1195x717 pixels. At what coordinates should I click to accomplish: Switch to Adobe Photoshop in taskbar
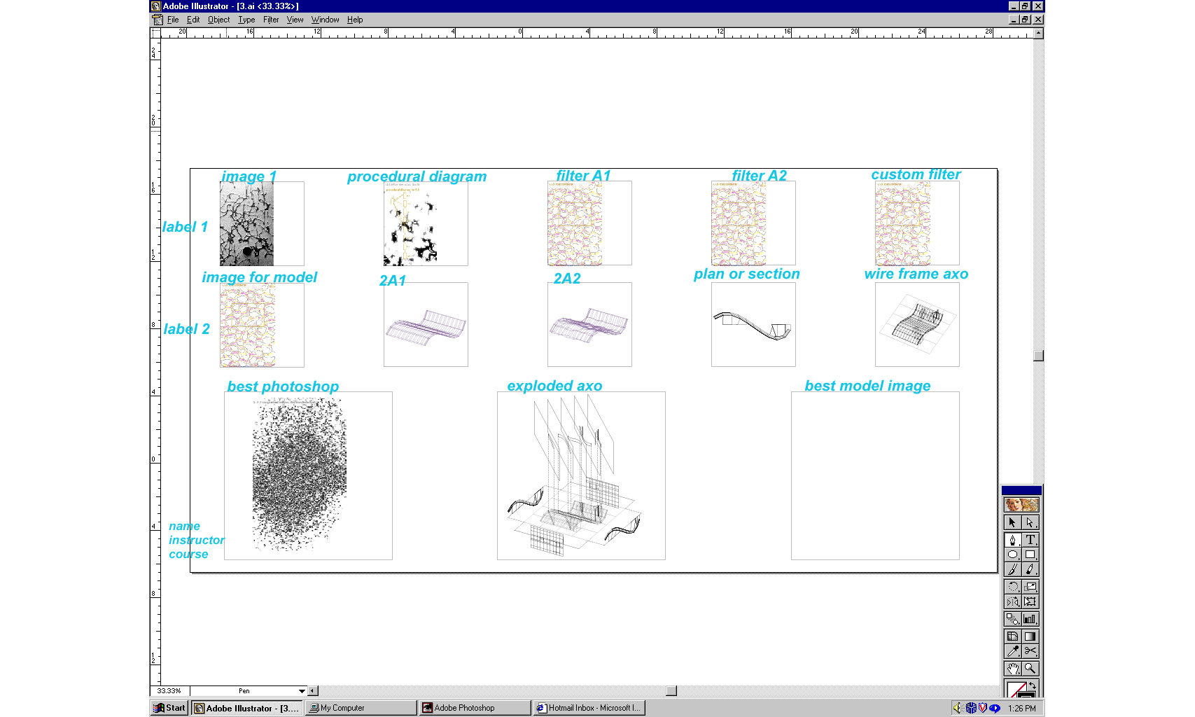(474, 708)
